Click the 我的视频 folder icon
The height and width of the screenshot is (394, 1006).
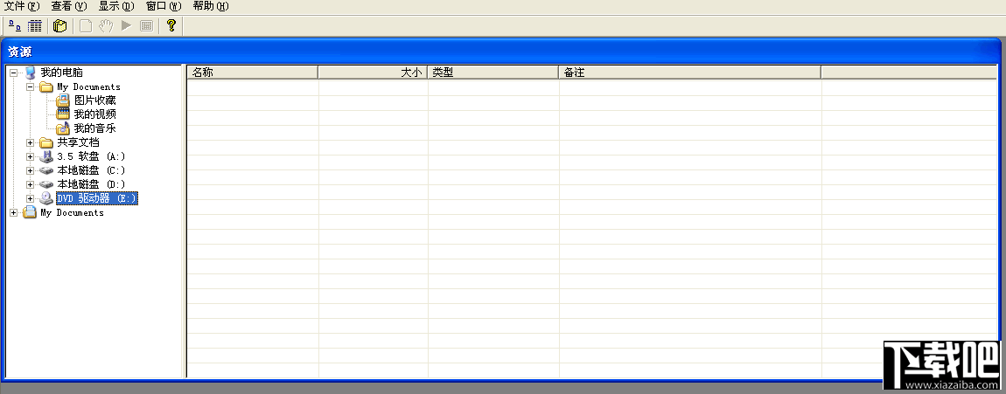pos(63,114)
